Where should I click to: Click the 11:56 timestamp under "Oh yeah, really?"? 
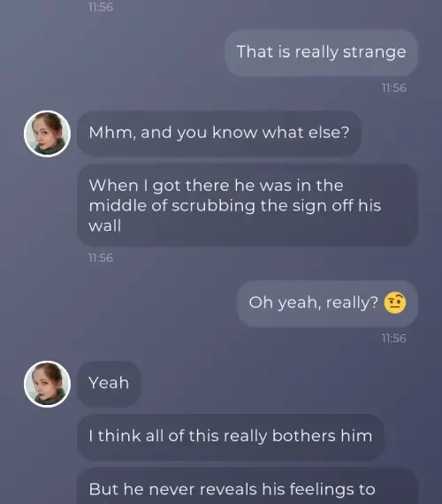pyautogui.click(x=393, y=339)
